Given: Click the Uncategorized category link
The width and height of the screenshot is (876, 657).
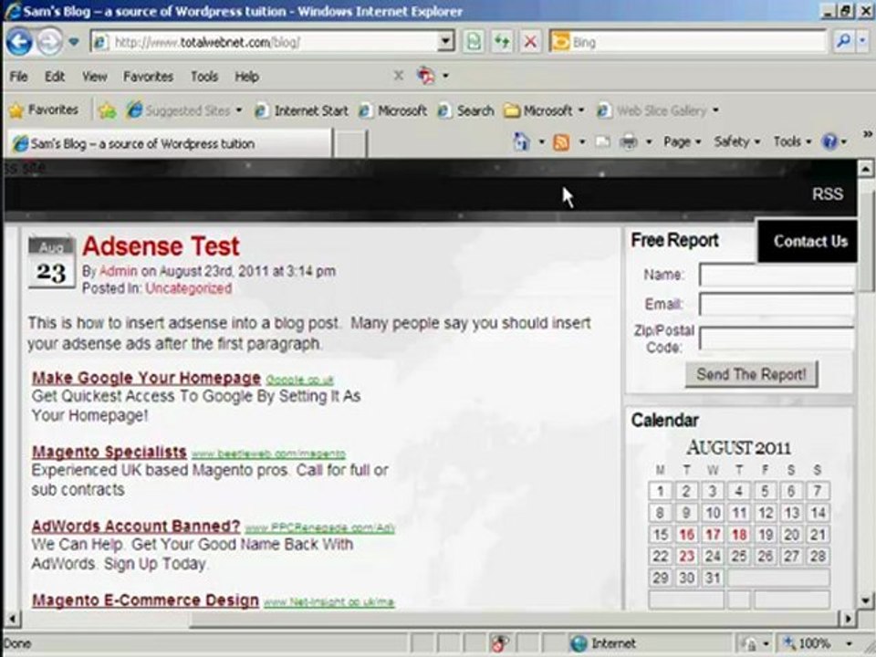Looking at the screenshot, I should [188, 288].
